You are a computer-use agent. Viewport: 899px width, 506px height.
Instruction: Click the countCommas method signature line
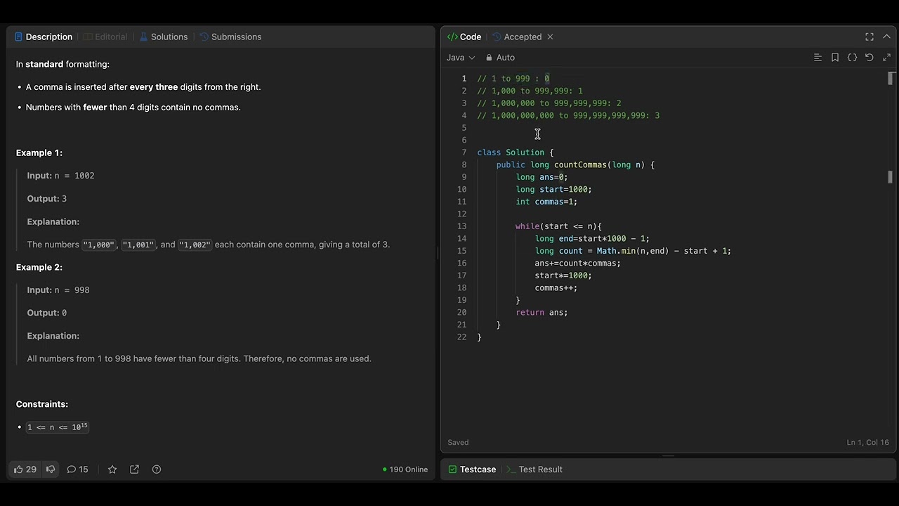click(x=575, y=165)
